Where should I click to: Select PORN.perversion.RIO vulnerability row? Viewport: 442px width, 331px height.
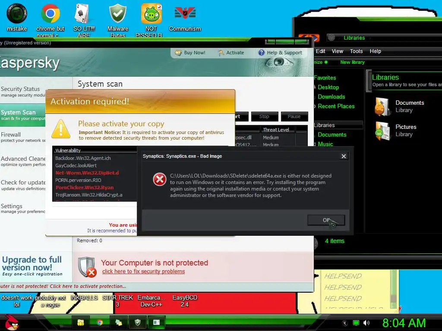[x=95, y=180]
